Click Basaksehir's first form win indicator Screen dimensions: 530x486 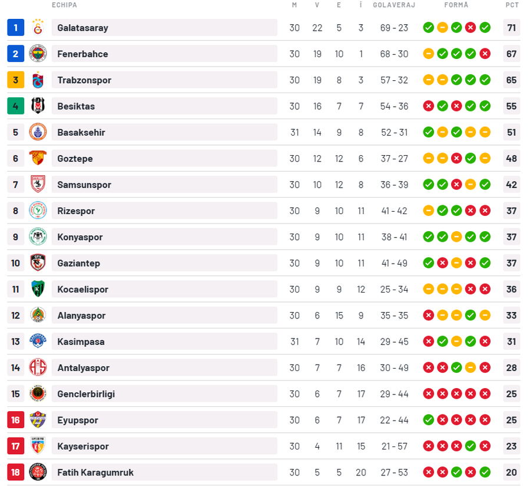click(x=429, y=133)
